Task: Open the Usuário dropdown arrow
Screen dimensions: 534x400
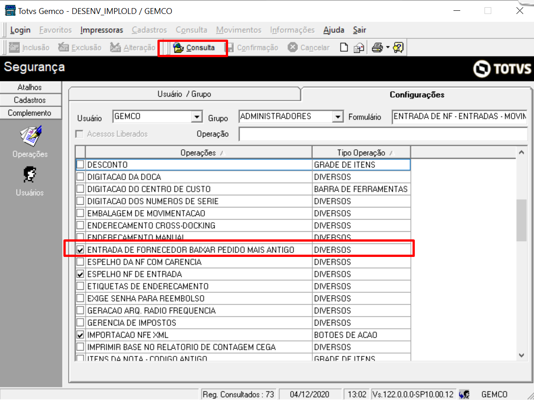Action: coord(197,117)
